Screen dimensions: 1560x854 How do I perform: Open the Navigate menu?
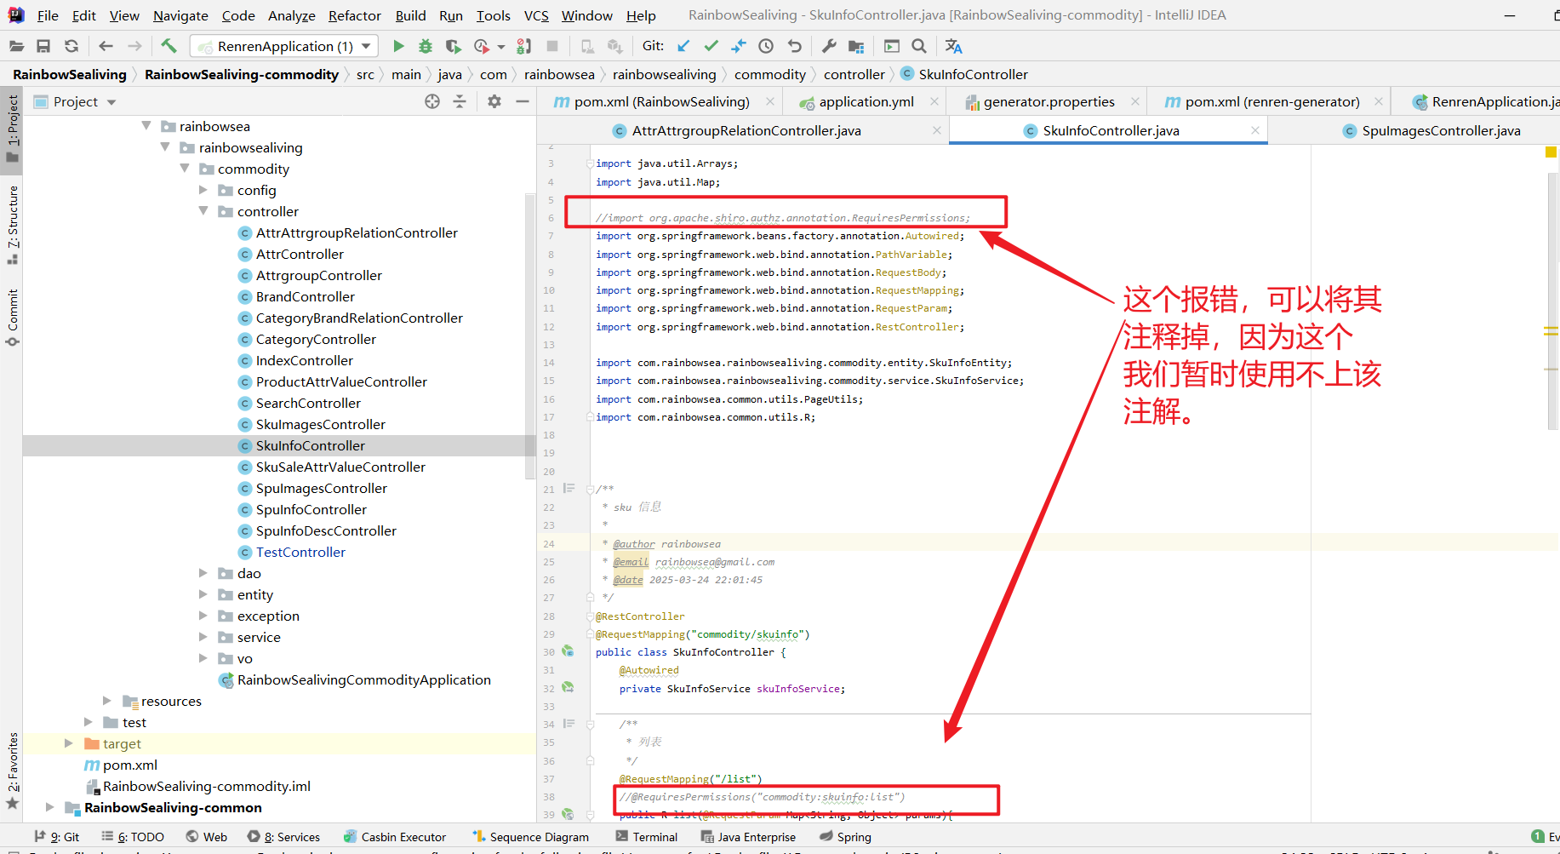coord(180,15)
